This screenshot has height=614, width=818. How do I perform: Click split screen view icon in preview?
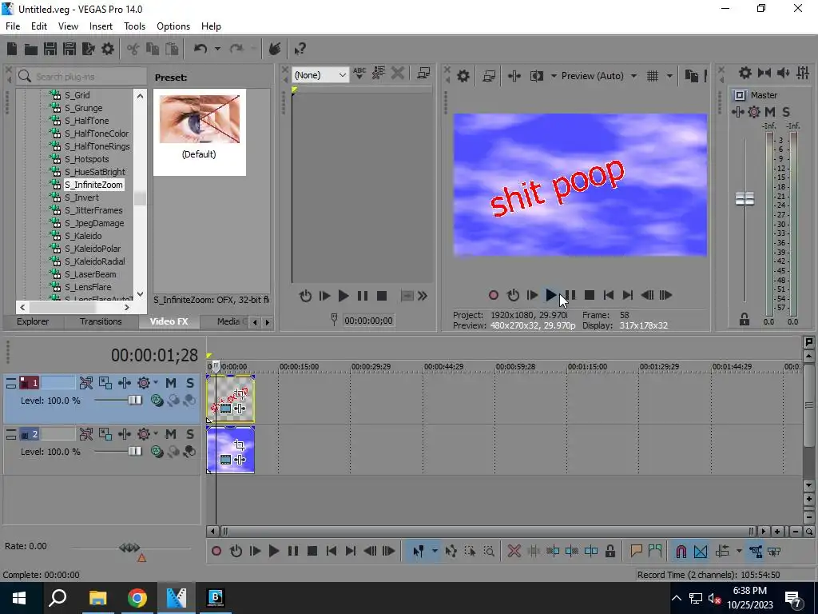coord(537,76)
